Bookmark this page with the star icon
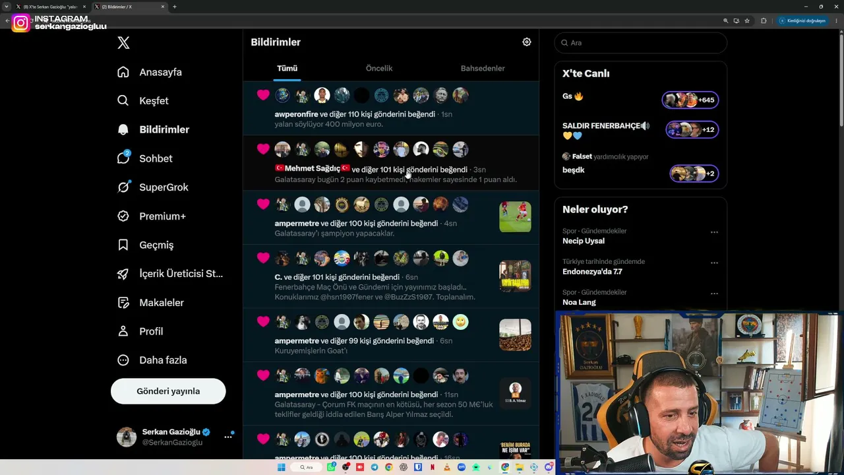Viewport: 844px width, 475px height. tap(747, 20)
